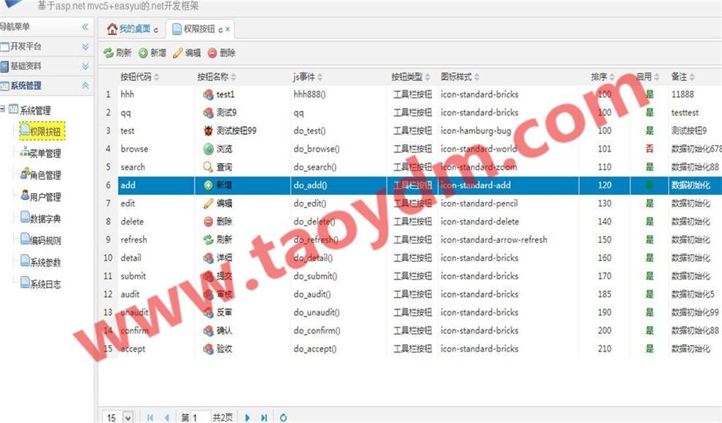Click the red minus icon in row delete
722x423 pixels.
pyautogui.click(x=208, y=222)
